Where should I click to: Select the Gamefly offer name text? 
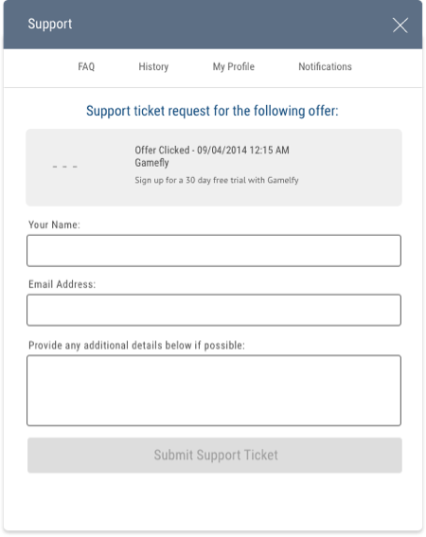click(x=151, y=163)
